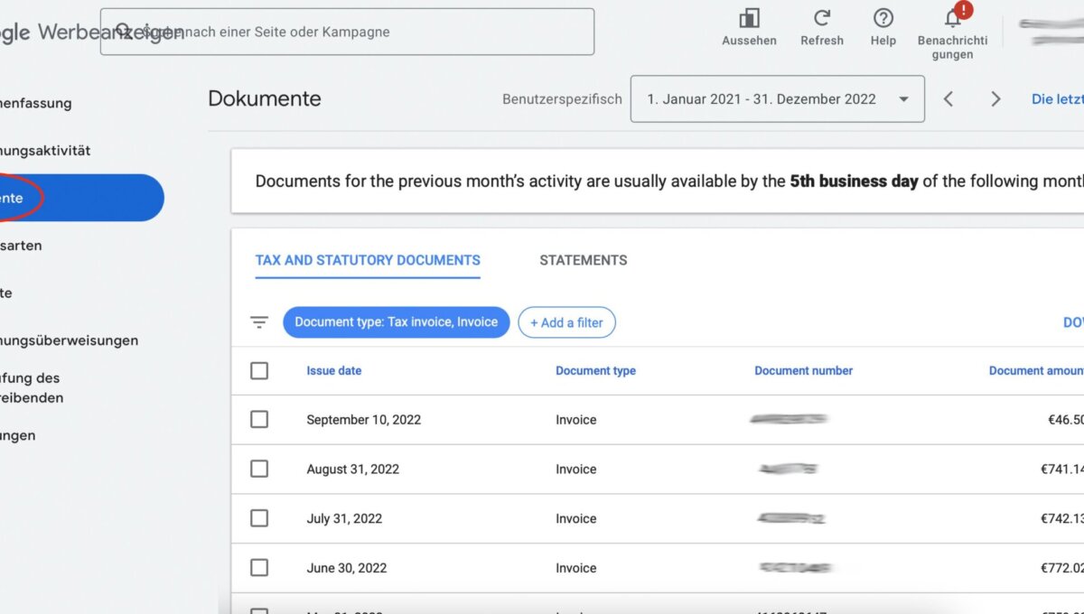Open the filter options icon beside the chips

(259, 321)
